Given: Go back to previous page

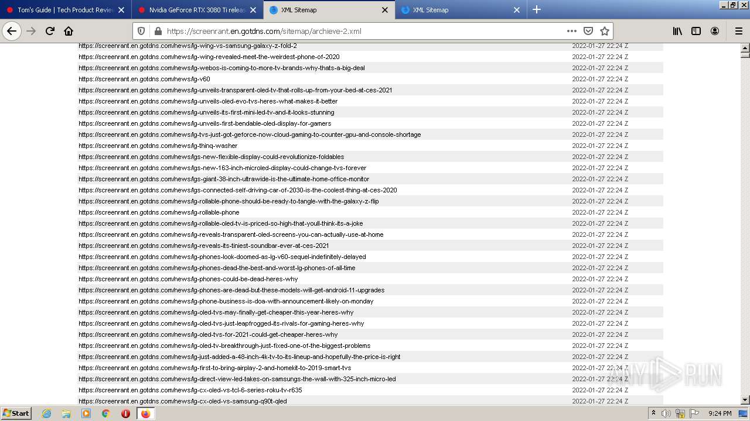Looking at the screenshot, I should point(12,31).
